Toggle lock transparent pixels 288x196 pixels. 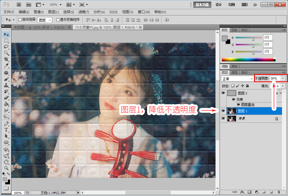233,86
